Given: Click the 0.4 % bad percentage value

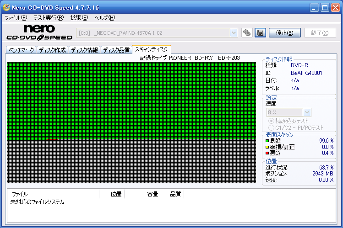Looking at the screenshot, I should click(x=328, y=153).
